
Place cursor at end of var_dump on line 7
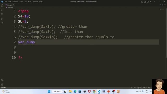tap(35, 42)
